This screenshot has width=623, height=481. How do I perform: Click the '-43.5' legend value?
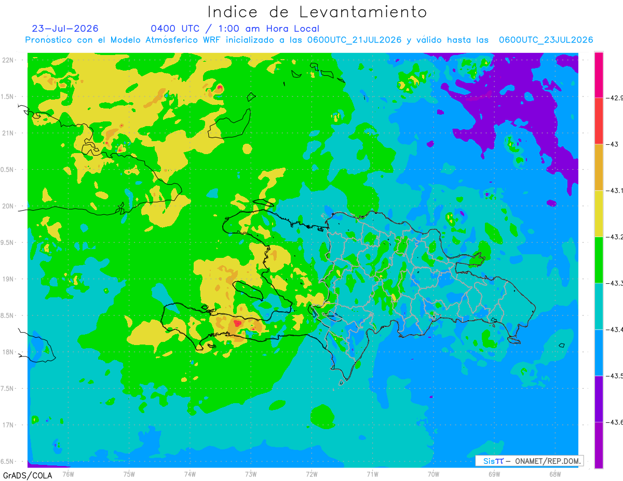click(x=616, y=376)
